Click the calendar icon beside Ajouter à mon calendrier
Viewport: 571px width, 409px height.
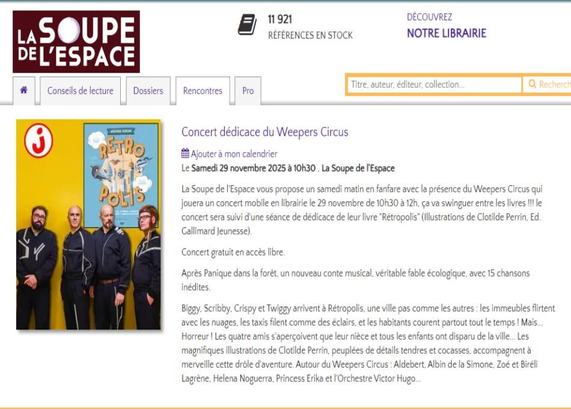pos(185,153)
